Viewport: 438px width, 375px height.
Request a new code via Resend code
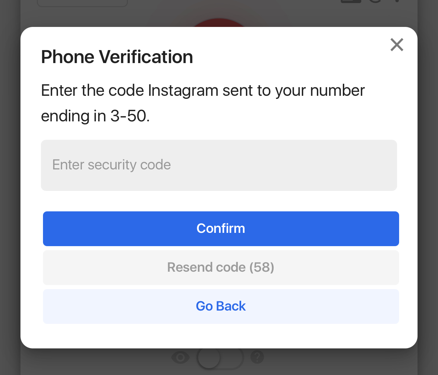click(x=221, y=268)
